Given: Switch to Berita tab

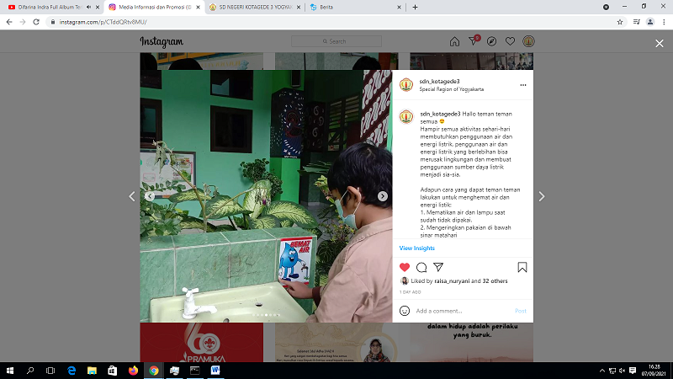Looking at the screenshot, I should click(355, 7).
